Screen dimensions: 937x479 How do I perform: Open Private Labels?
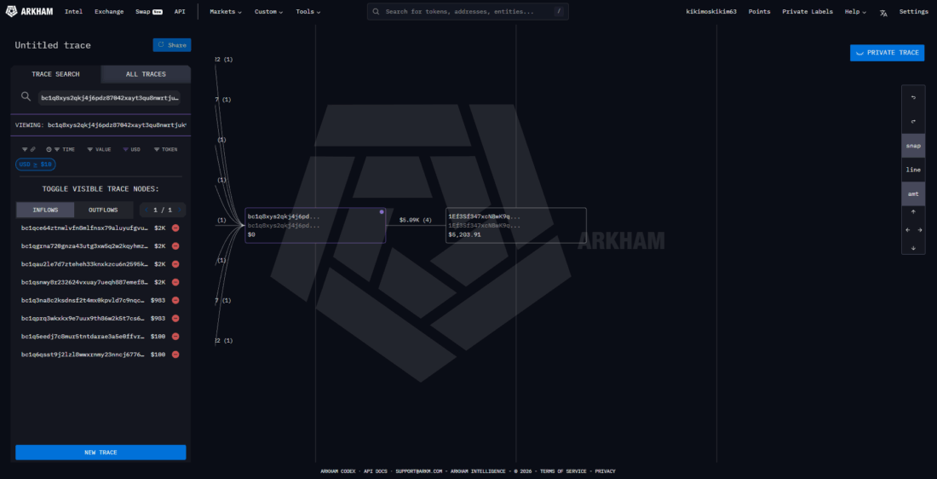pyautogui.click(x=808, y=11)
